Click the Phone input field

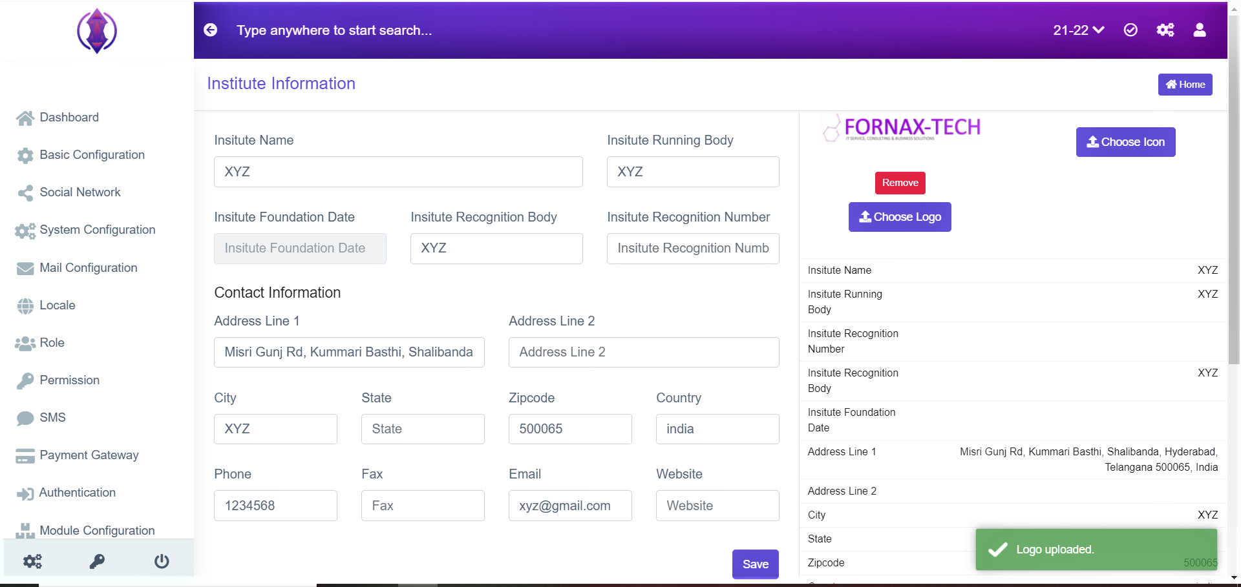(275, 506)
